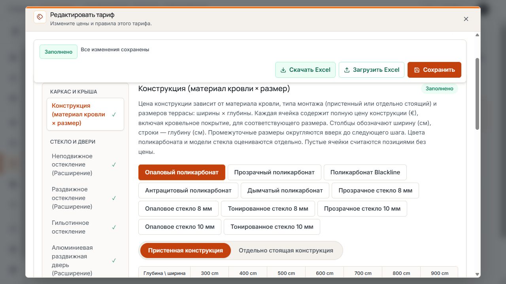Click the 900 cm column header

[x=439, y=273]
